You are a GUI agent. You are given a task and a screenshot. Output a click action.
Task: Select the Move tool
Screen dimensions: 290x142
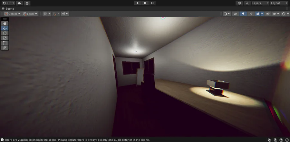pyautogui.click(x=5, y=28)
